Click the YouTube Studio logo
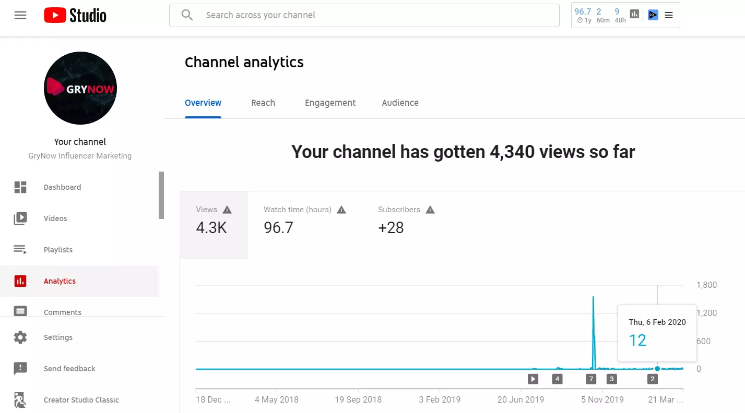 (x=75, y=15)
